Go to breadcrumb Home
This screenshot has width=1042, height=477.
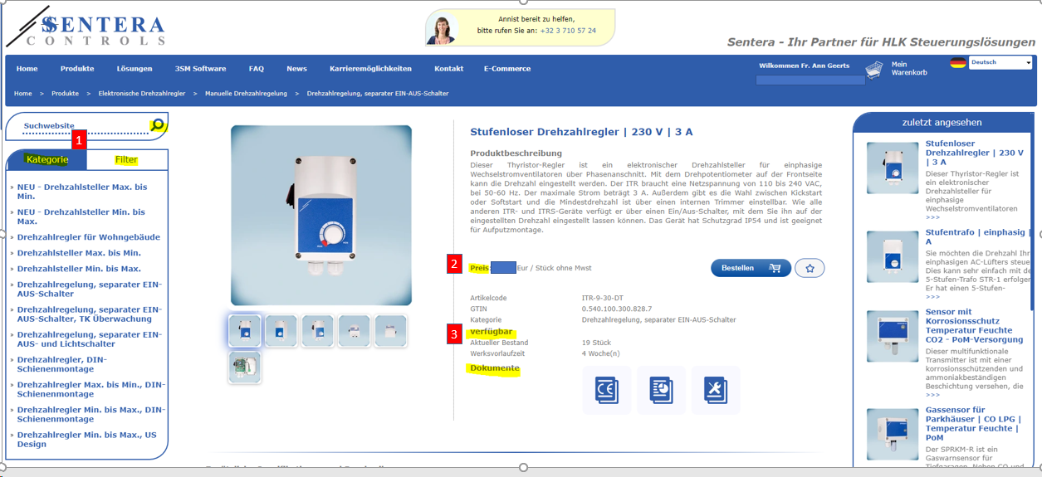22,94
